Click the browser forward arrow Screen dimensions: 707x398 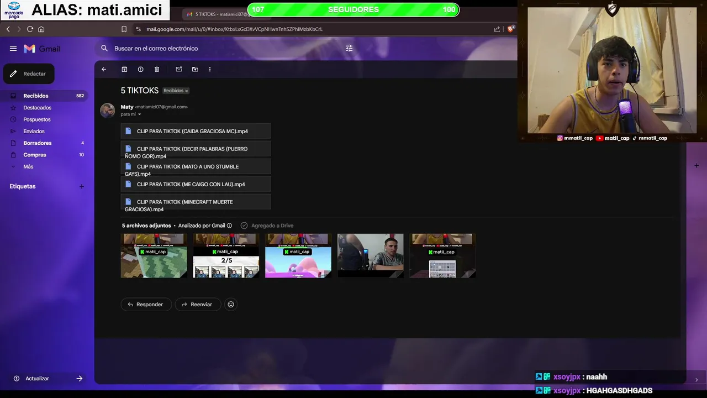(x=19, y=29)
